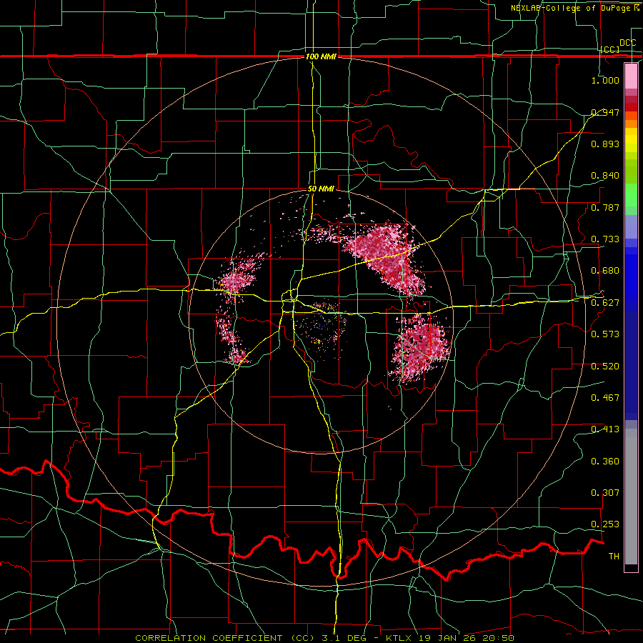Click the 1.000 scale value
This screenshot has height=643, width=643.
click(x=605, y=80)
